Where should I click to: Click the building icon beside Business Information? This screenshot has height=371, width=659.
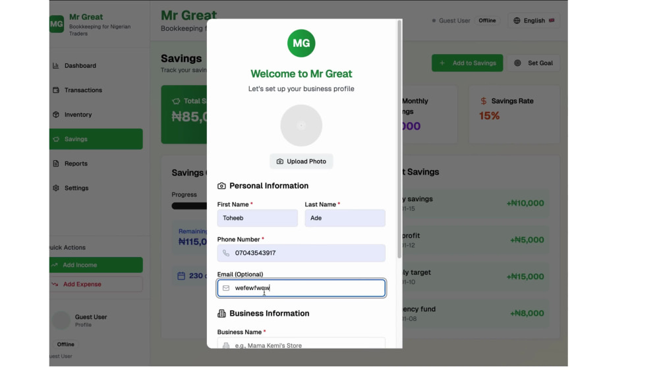pyautogui.click(x=221, y=314)
